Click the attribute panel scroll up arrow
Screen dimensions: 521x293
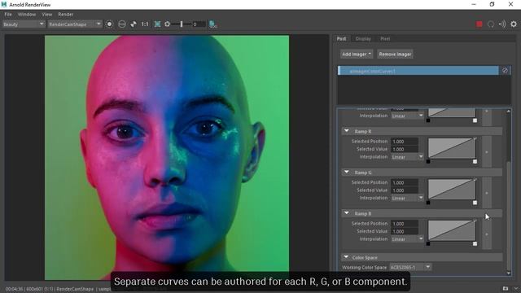[x=508, y=112]
